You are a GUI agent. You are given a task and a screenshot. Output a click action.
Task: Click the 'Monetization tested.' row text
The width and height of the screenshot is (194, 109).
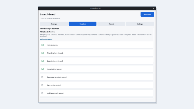pyautogui.click(x=54, y=69)
